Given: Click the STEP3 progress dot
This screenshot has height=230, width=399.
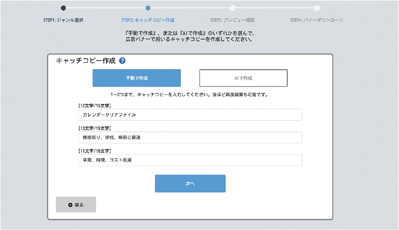Looking at the screenshot, I should pos(232,8).
